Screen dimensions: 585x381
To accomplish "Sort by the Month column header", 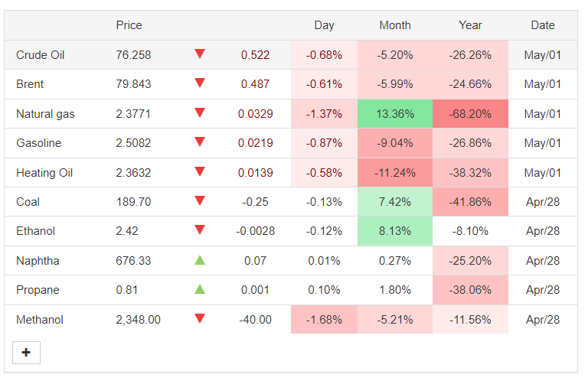I will click(395, 25).
